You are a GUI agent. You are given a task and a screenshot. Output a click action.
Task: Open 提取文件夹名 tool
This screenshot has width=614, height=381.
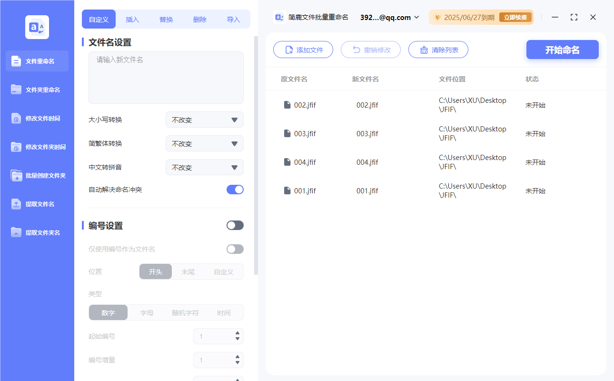coord(37,232)
